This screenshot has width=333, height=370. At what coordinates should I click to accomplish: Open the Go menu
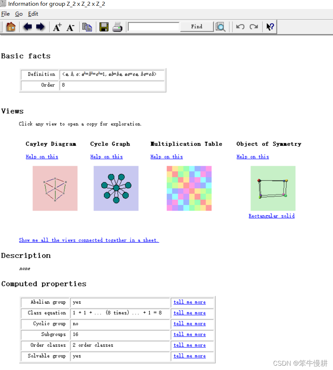19,14
